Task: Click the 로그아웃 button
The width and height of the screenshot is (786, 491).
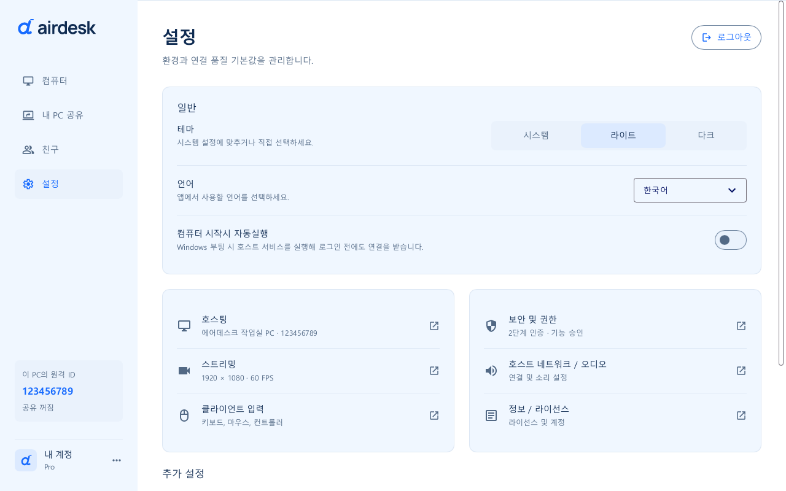Action: [x=726, y=37]
